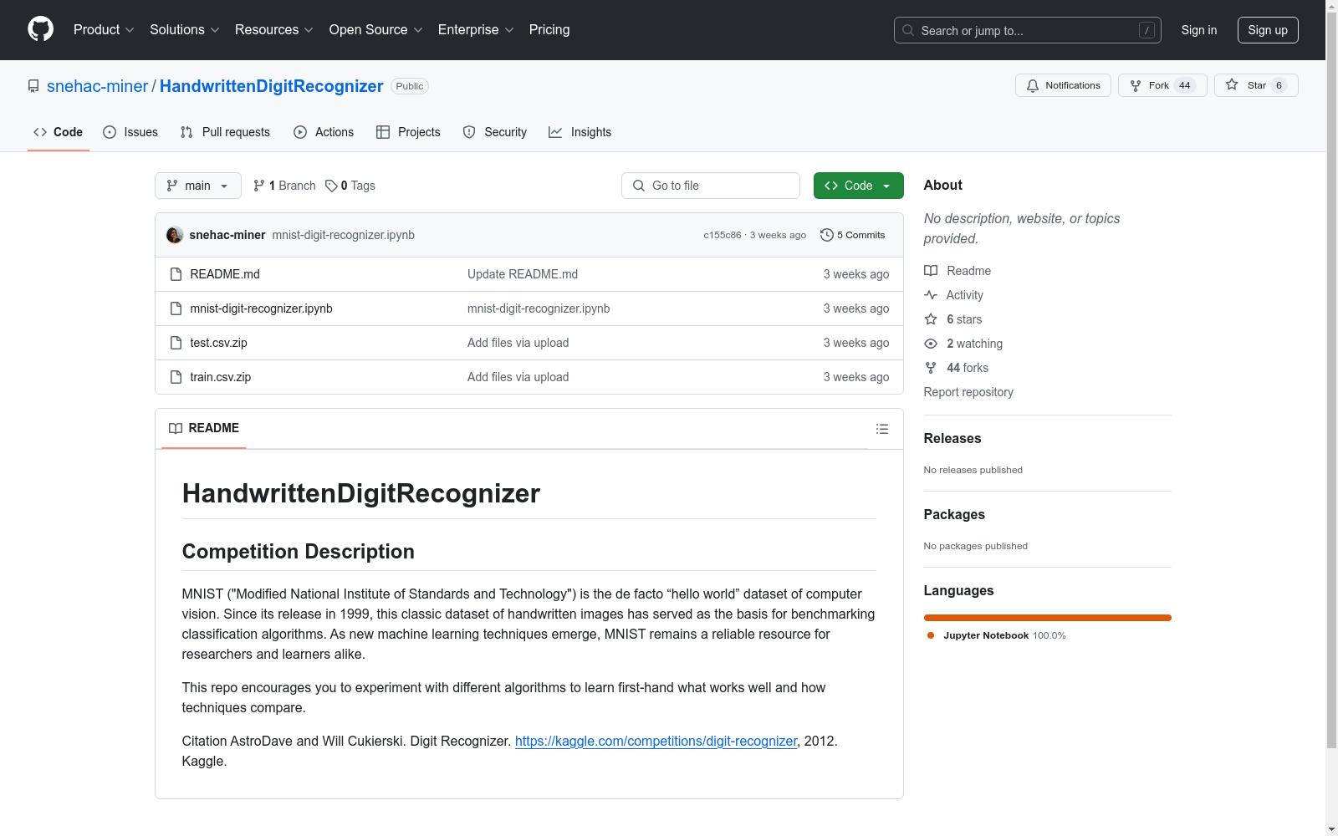Image resolution: width=1338 pixels, height=836 pixels.
Task: Open commit hash c155c86
Action: coord(723,235)
